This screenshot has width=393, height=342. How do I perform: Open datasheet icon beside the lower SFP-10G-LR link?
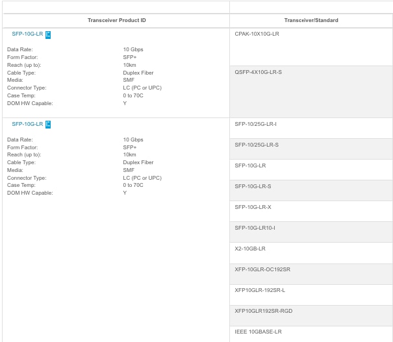tap(48, 125)
